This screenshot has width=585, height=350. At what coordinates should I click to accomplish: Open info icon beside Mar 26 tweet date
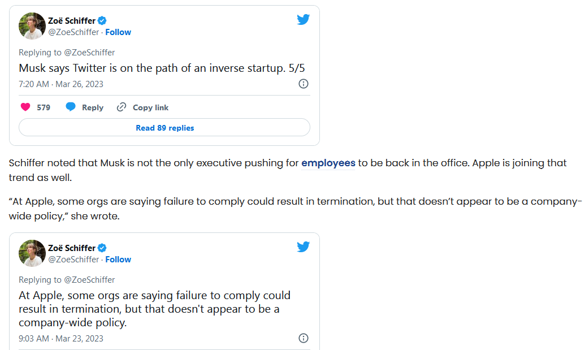point(304,84)
